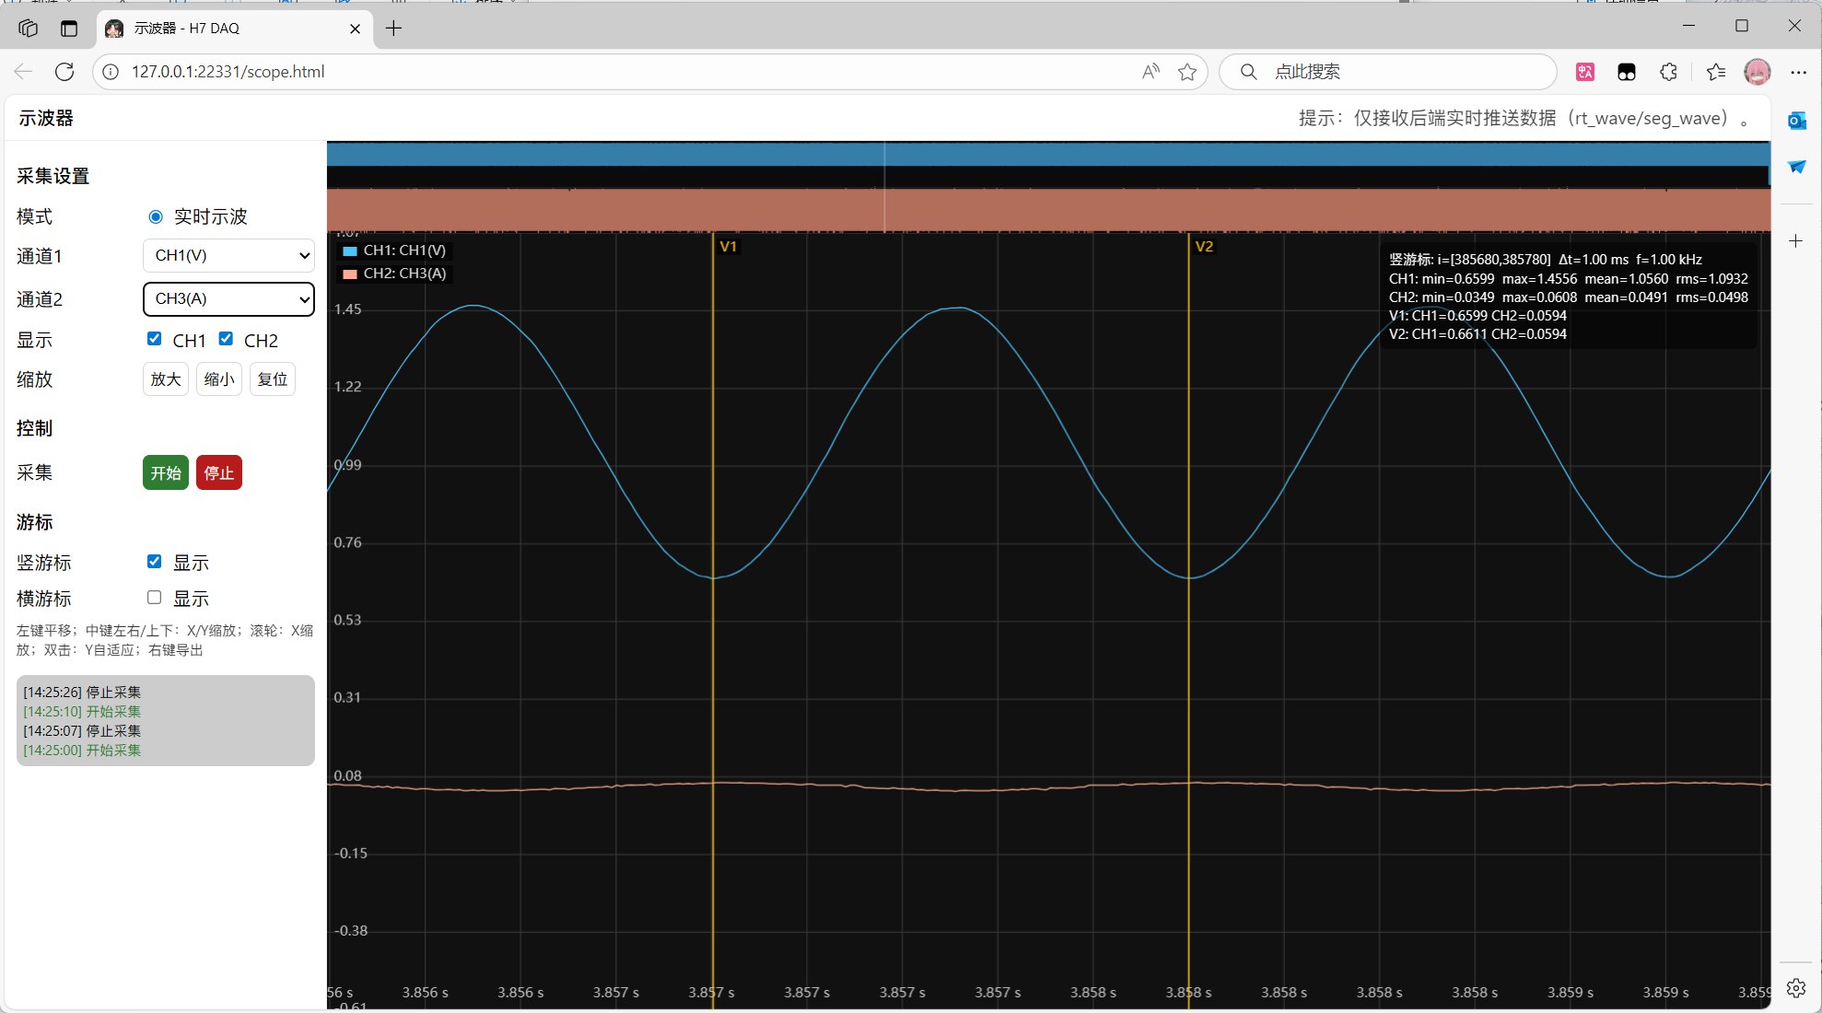Add a sidebar app with plus icon
The width and height of the screenshot is (1822, 1013).
1795,241
